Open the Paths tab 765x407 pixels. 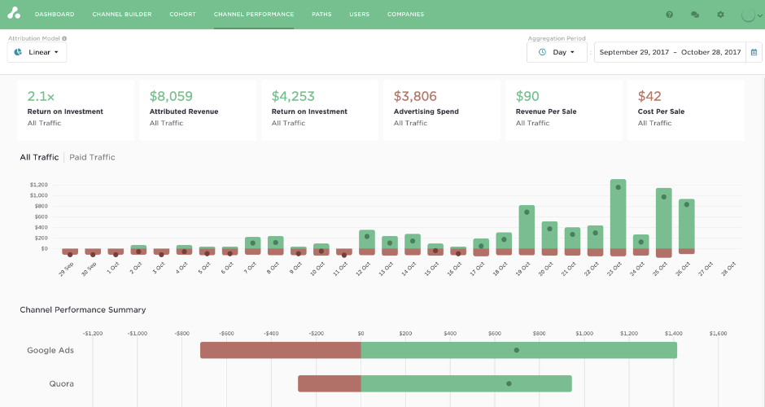tap(321, 15)
